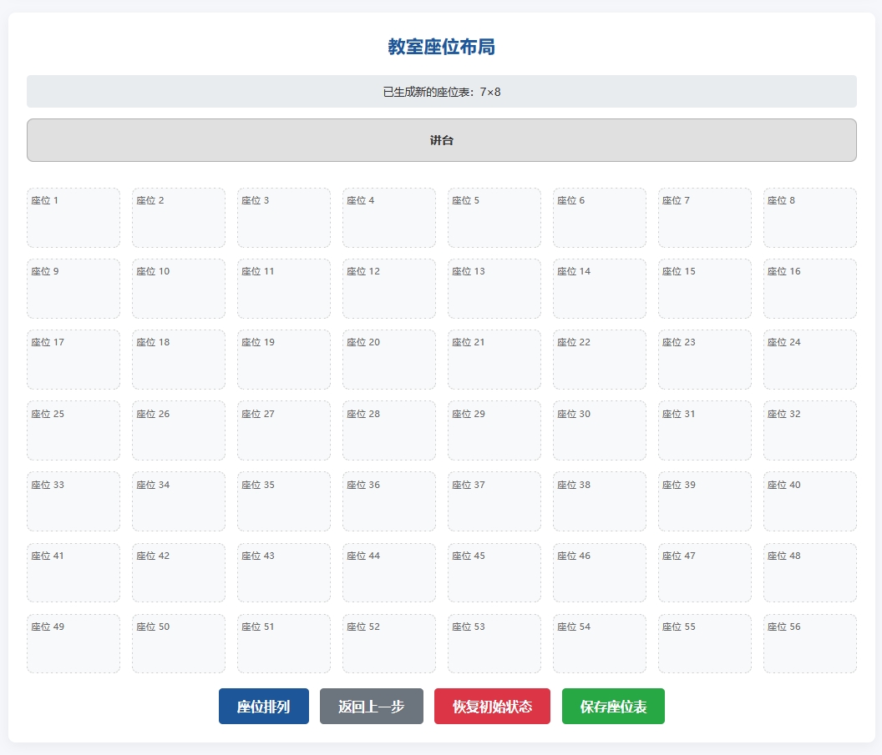
Task: Choose the 座位 16 slot
Action: point(810,289)
